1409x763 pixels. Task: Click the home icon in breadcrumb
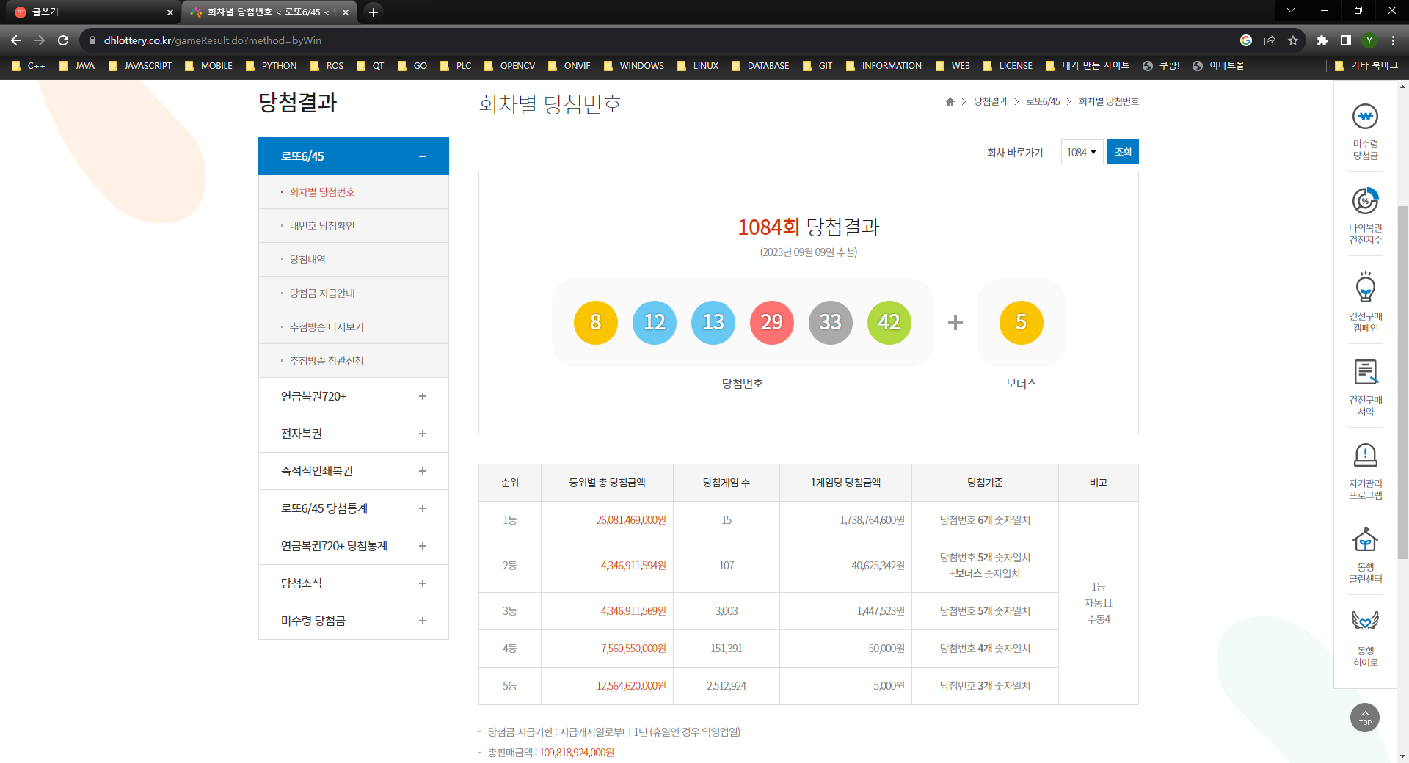(x=950, y=102)
